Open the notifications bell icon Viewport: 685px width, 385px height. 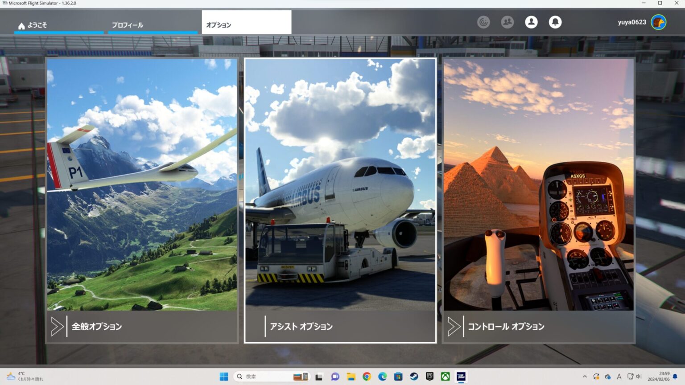pyautogui.click(x=555, y=22)
